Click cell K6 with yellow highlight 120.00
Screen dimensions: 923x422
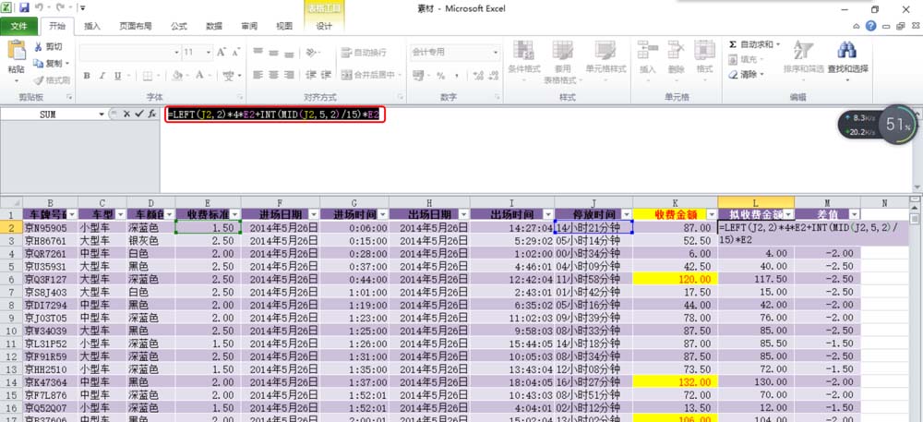point(672,279)
